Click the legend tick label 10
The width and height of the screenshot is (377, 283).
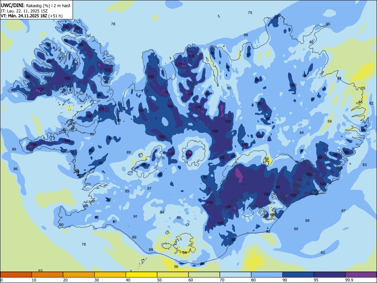point(34,280)
